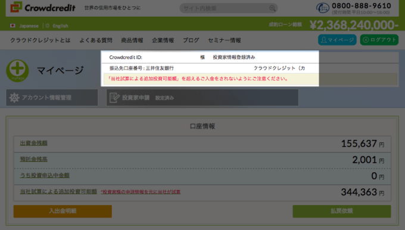This screenshot has width=405, height=230.
Task: Click the search magnifier icon
Action: pos(272,8)
